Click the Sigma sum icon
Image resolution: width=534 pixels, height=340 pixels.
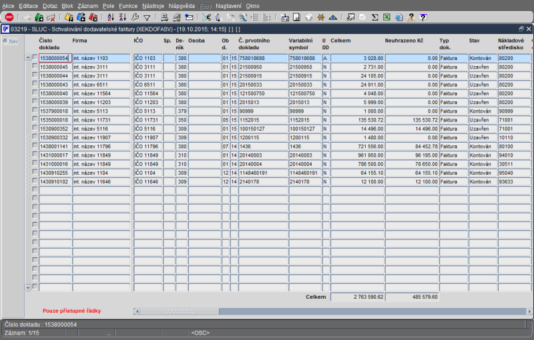(x=374, y=17)
